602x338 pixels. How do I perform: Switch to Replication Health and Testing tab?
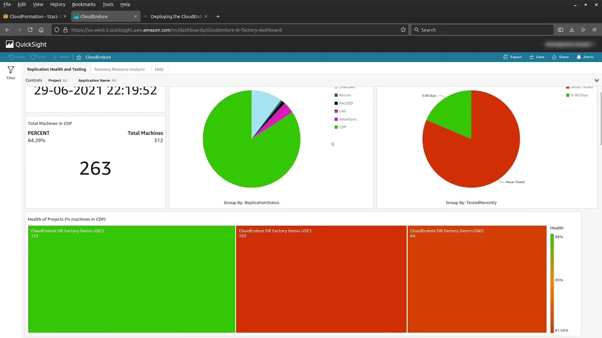56,69
